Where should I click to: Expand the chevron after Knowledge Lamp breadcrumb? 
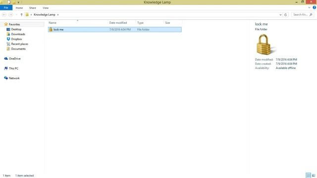point(58,15)
